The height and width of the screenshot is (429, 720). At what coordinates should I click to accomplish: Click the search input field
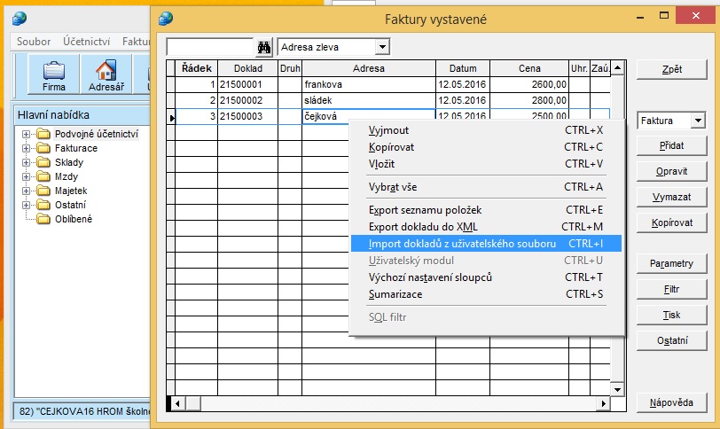(210, 47)
